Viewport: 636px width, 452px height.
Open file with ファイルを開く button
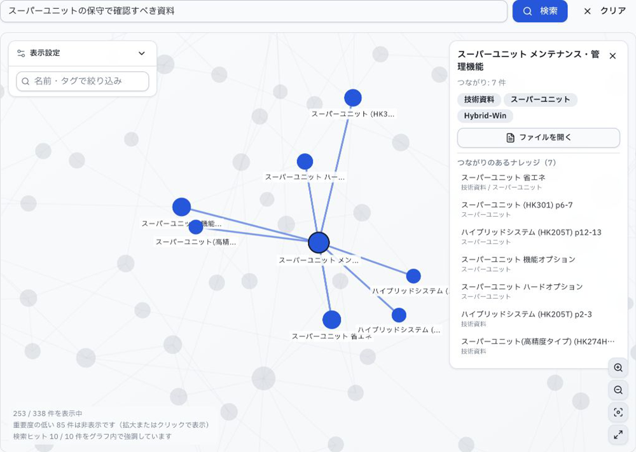[x=538, y=138]
